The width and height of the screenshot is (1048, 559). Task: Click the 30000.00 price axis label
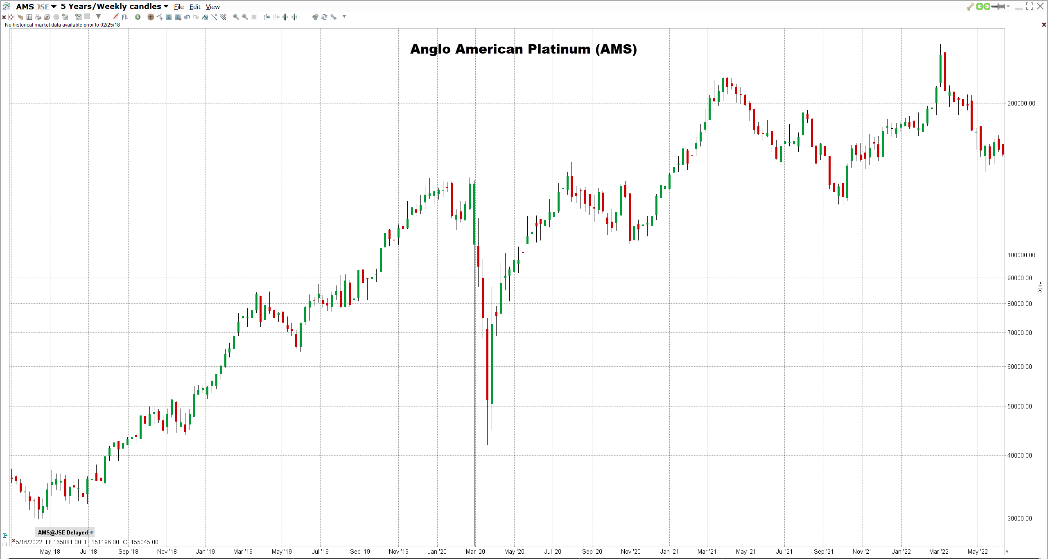1019,518
